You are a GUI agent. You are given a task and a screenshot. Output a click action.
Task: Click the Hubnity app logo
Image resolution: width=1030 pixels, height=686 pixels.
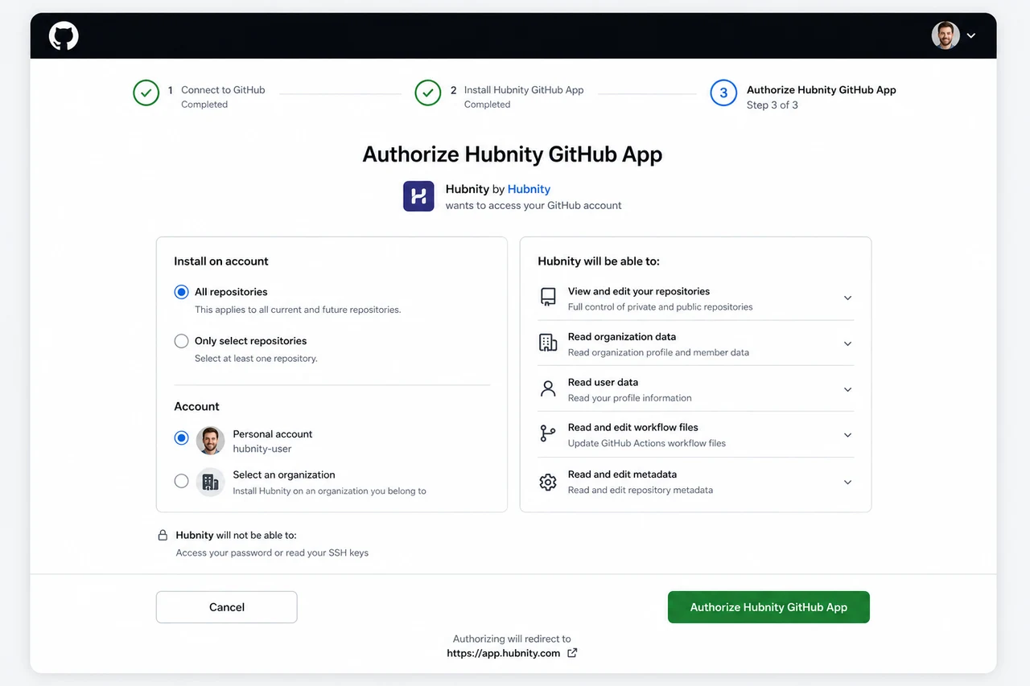click(418, 196)
